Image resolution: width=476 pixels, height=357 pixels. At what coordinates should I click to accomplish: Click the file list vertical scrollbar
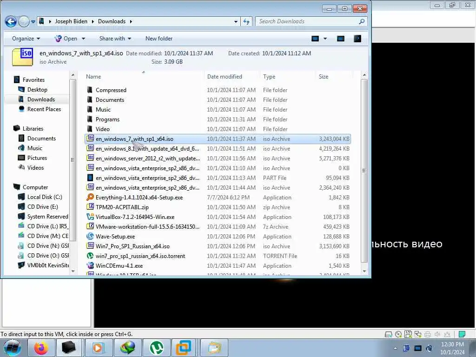click(x=364, y=171)
